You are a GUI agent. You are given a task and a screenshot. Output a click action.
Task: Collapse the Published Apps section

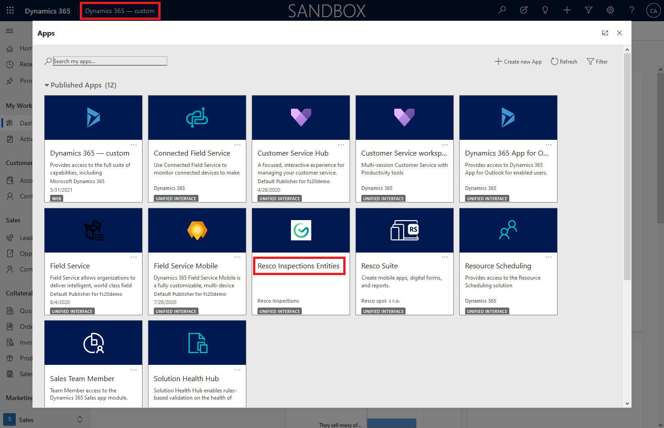tap(46, 85)
